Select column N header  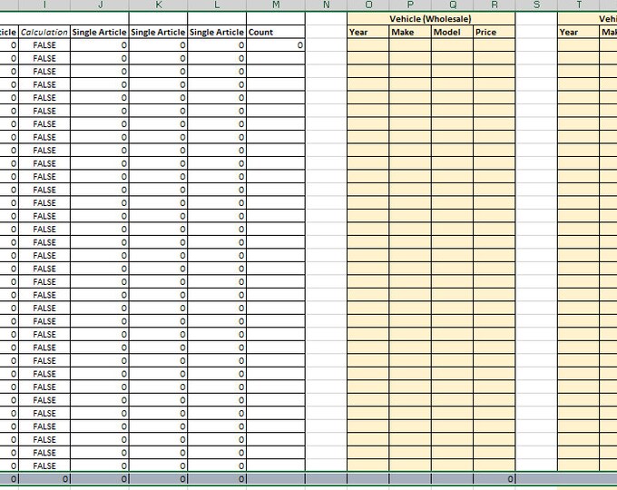tap(326, 5)
